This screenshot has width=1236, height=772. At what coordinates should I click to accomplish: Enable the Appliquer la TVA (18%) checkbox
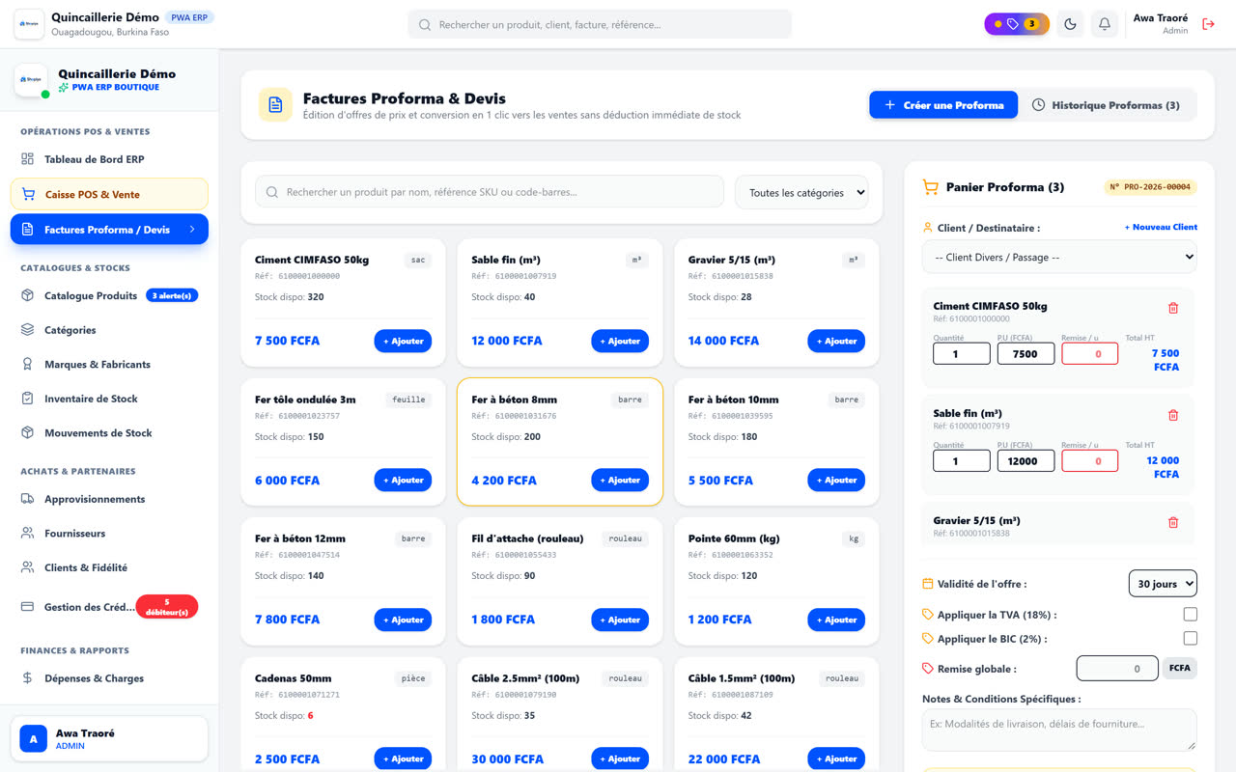pos(1190,615)
